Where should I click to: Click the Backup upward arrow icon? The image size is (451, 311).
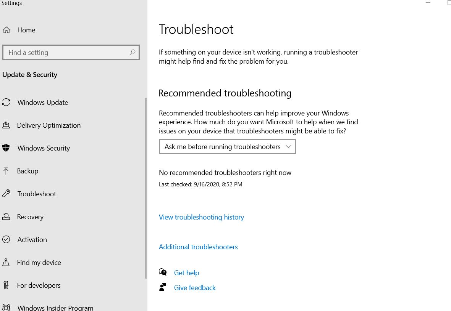click(x=6, y=171)
